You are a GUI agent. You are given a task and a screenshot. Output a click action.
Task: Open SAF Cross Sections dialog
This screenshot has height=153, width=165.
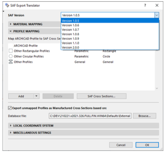pyautogui.click(x=101, y=96)
